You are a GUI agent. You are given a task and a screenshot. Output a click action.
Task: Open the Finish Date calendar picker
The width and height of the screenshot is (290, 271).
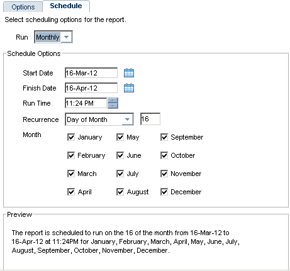click(x=129, y=88)
